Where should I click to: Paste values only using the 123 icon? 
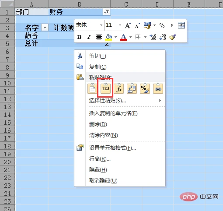tap(105, 88)
